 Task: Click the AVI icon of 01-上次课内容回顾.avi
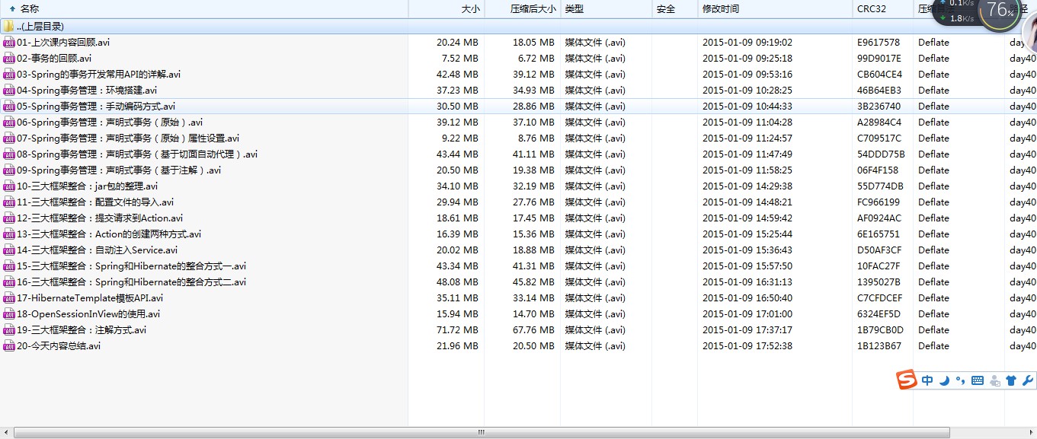(9, 43)
